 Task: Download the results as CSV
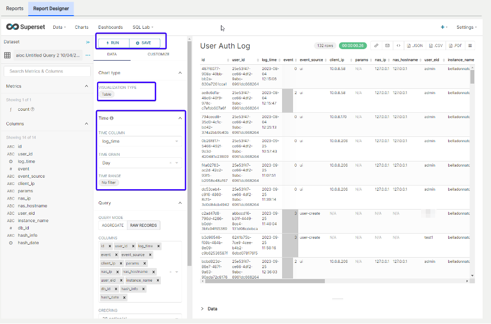(437, 45)
